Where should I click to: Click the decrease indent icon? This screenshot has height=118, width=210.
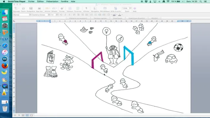pos(100,15)
